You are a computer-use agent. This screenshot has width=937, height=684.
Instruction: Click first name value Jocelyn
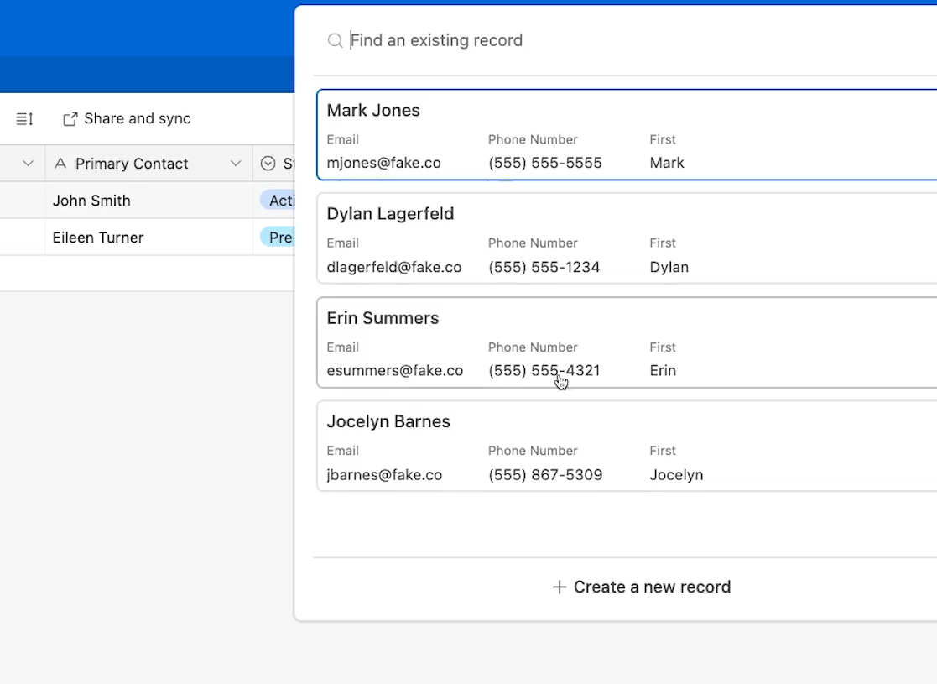click(x=676, y=475)
